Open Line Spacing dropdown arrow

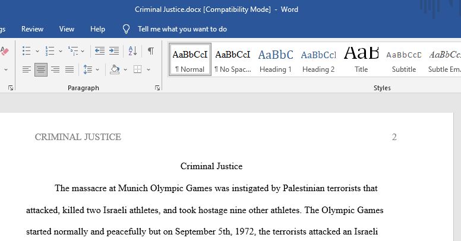pos(97,69)
